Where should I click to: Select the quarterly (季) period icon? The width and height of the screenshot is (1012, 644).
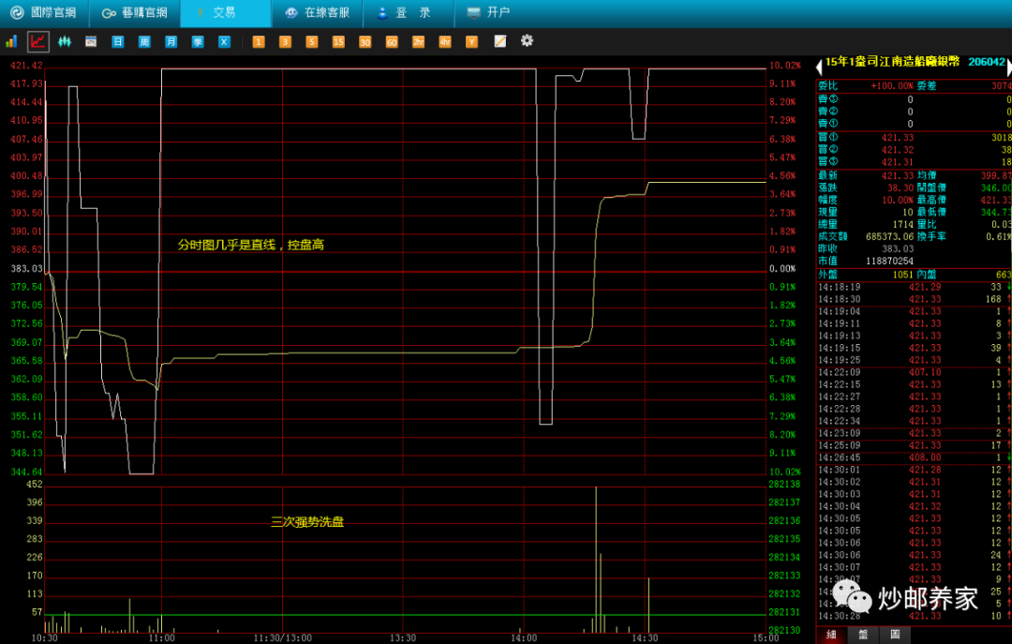click(198, 41)
